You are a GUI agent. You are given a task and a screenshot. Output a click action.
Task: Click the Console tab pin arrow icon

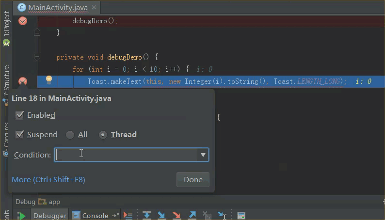point(115,215)
